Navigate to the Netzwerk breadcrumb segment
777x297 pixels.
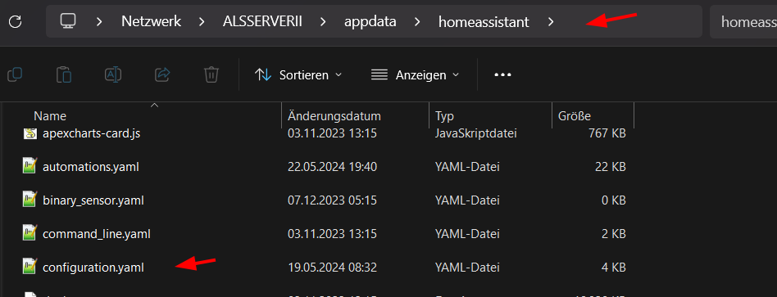click(x=151, y=22)
